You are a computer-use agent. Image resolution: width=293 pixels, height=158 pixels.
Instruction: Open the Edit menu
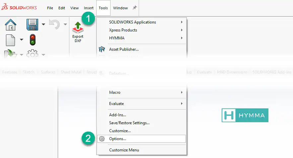click(62, 8)
